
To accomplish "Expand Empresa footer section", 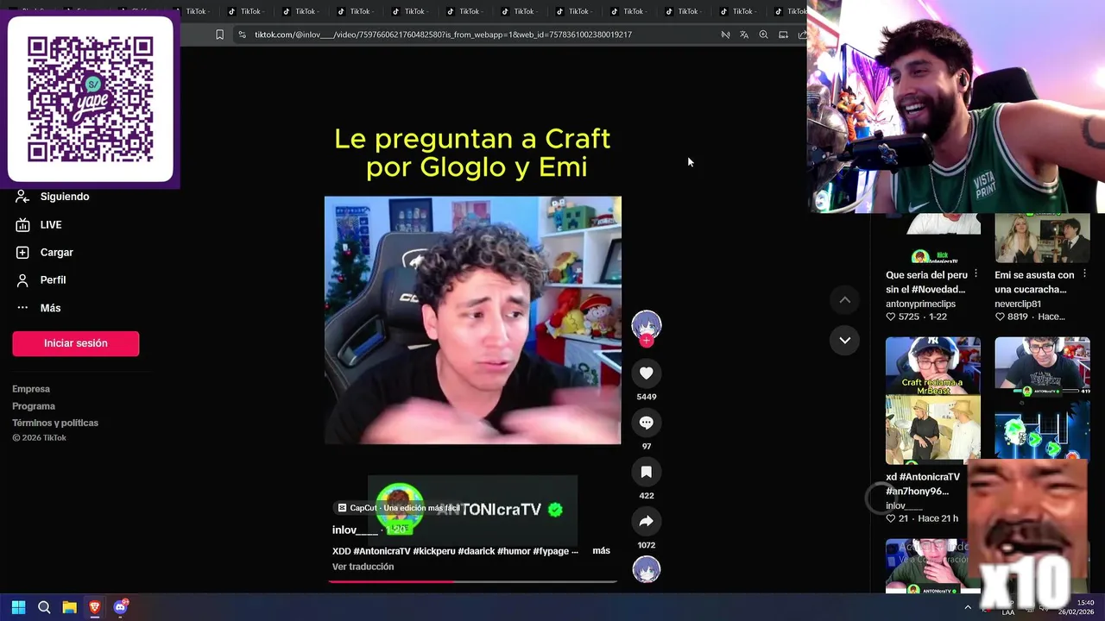I will pos(31,389).
